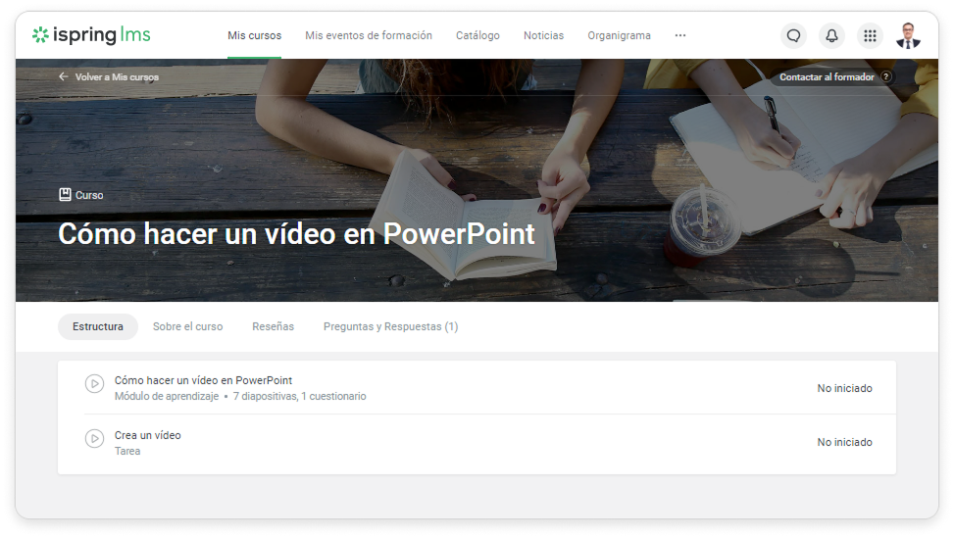Image resolution: width=954 pixels, height=538 pixels.
Task: Open the user profile avatar
Action: 908,35
